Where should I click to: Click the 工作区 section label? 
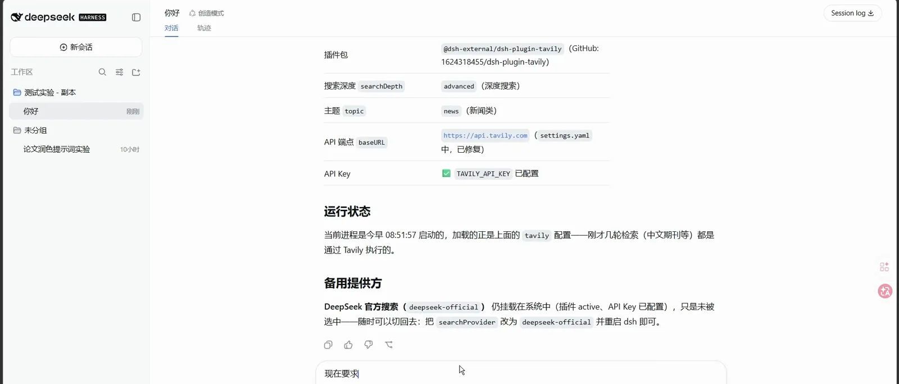point(22,72)
